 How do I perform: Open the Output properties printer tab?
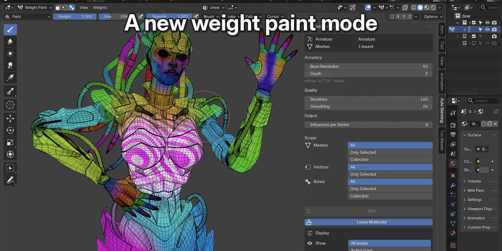coord(453,135)
